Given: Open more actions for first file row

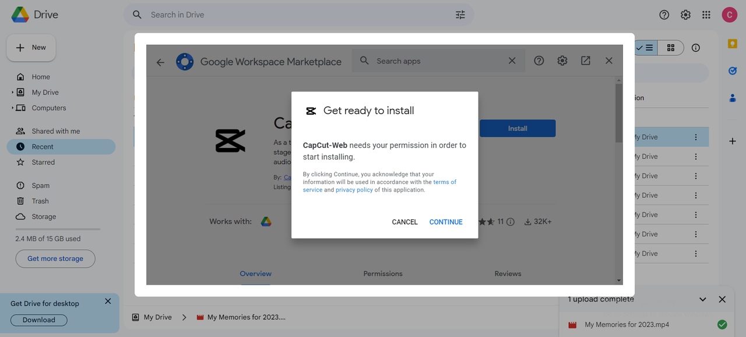Looking at the screenshot, I should coord(695,137).
